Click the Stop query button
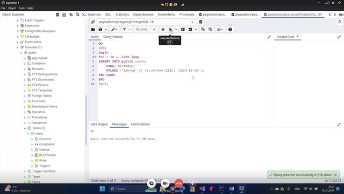Screen dimensions: 344x194 (163, 30)
